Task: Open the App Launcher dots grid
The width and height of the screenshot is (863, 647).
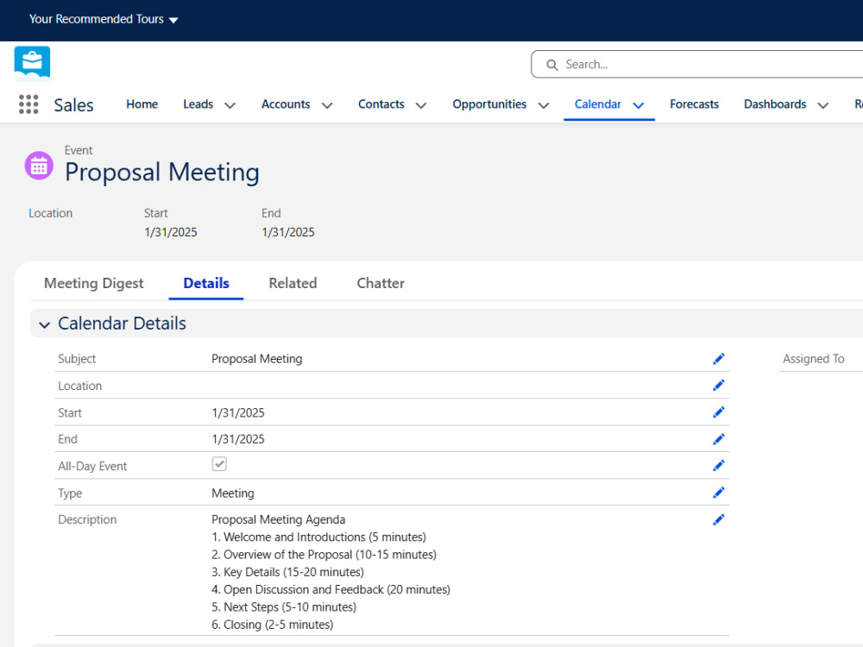Action: 28,104
